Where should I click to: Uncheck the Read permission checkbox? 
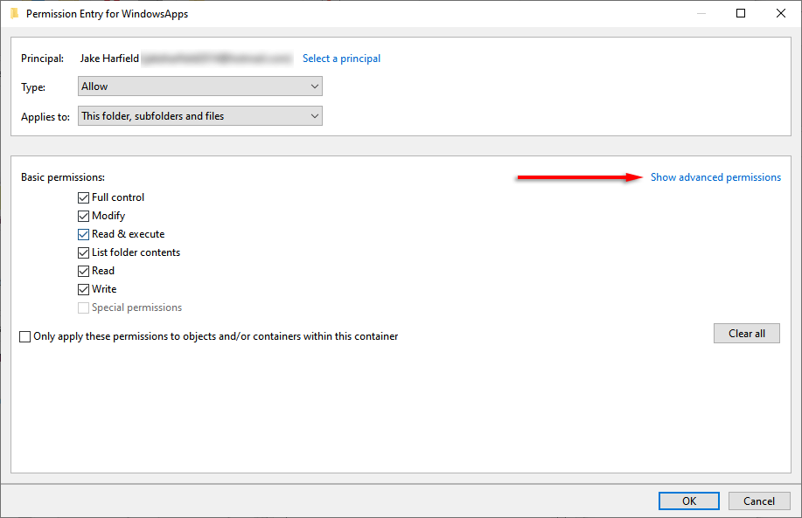point(83,272)
